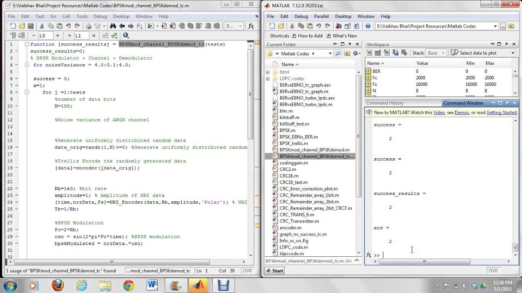
Task: Open Stack dropdown in editor toolbar
Action: click(234, 26)
